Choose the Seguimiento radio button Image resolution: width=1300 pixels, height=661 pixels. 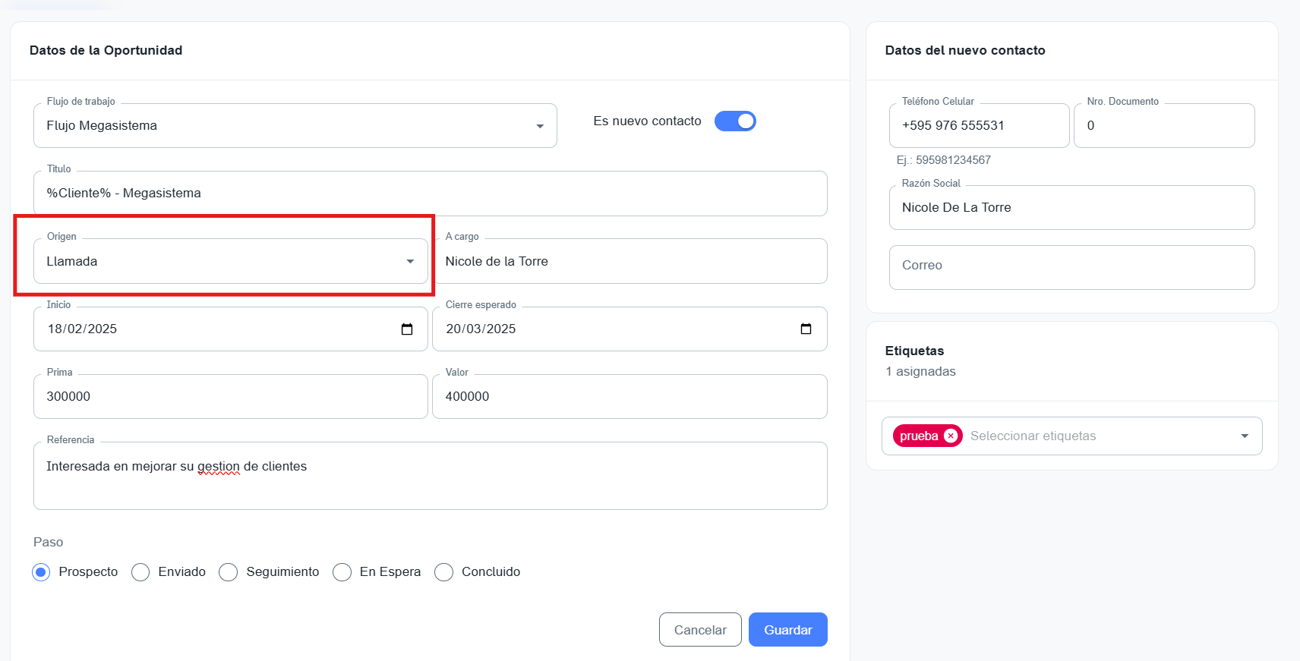pos(229,572)
